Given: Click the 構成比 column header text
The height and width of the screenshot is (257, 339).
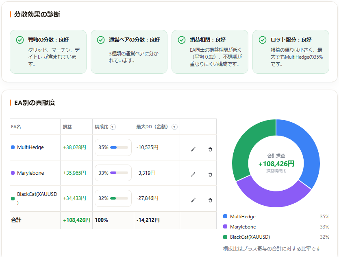Looking at the screenshot, I should (x=101, y=127).
